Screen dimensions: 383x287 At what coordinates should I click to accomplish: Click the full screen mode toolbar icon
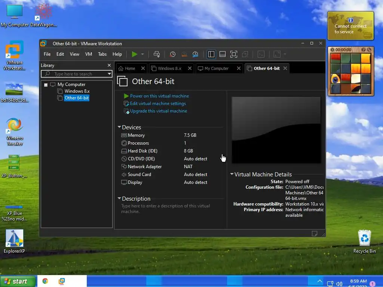tap(233, 54)
